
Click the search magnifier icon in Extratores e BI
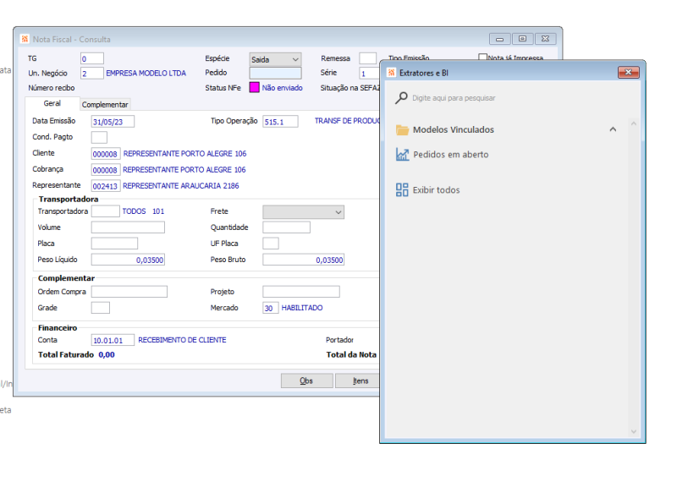pos(401,98)
